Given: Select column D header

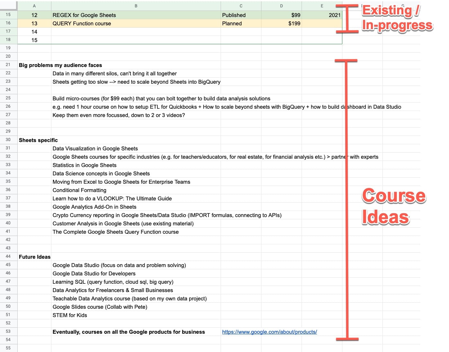Looking at the screenshot, I should tap(281, 6).
